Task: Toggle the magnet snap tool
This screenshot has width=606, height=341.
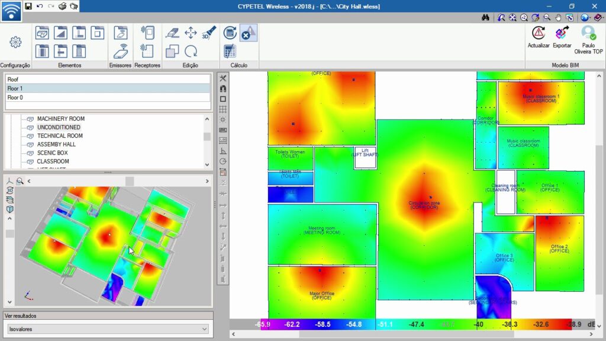Action: tap(223, 88)
